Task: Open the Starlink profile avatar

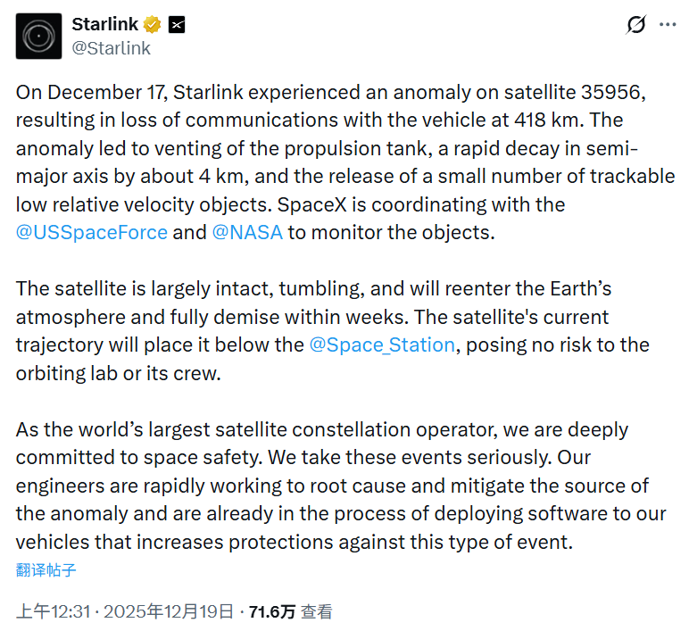Action: (x=39, y=37)
